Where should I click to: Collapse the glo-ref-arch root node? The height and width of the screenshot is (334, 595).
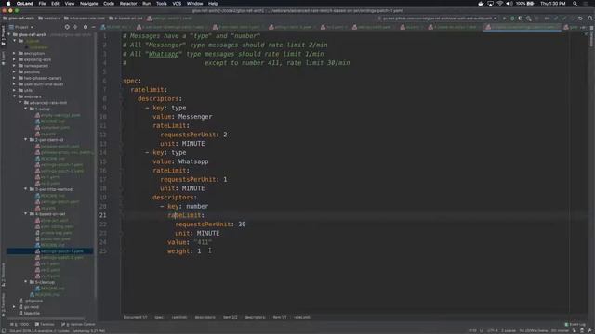8,35
